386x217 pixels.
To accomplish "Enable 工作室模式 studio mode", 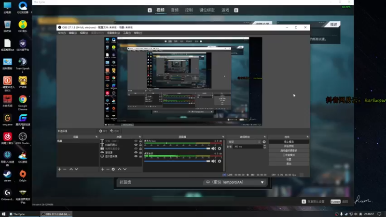I will (289, 155).
